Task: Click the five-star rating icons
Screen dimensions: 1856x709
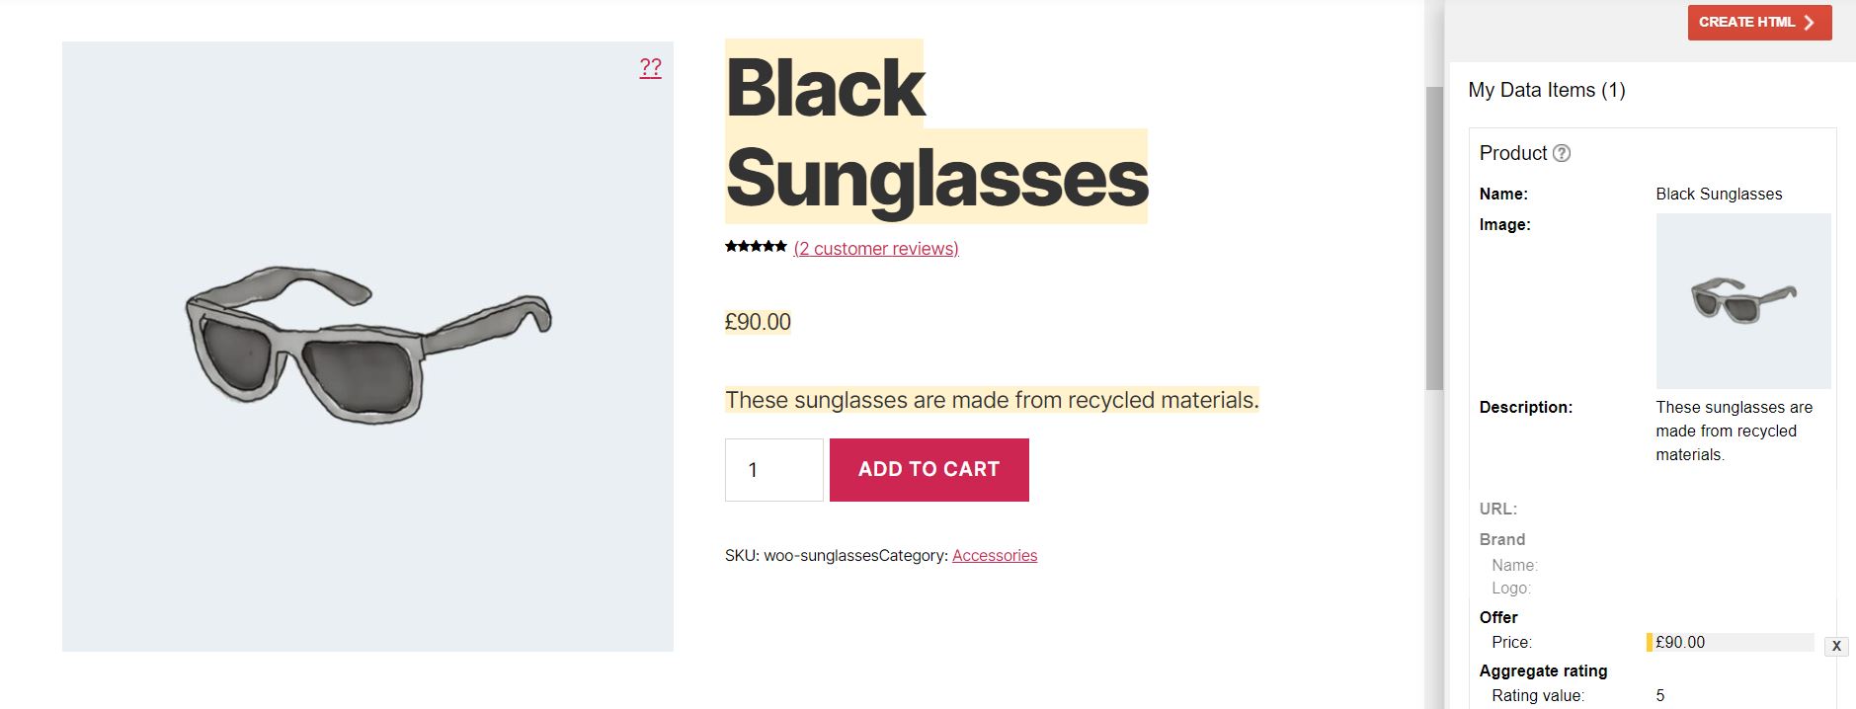Action: [756, 246]
